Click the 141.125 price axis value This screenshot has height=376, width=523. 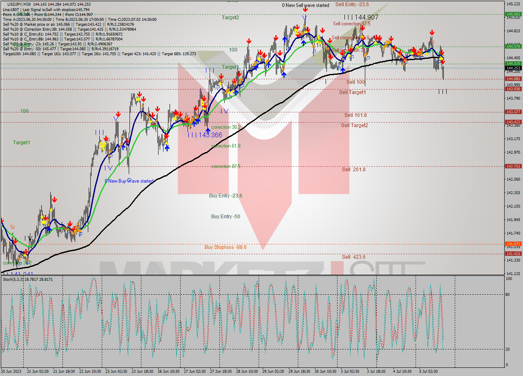(x=513, y=273)
